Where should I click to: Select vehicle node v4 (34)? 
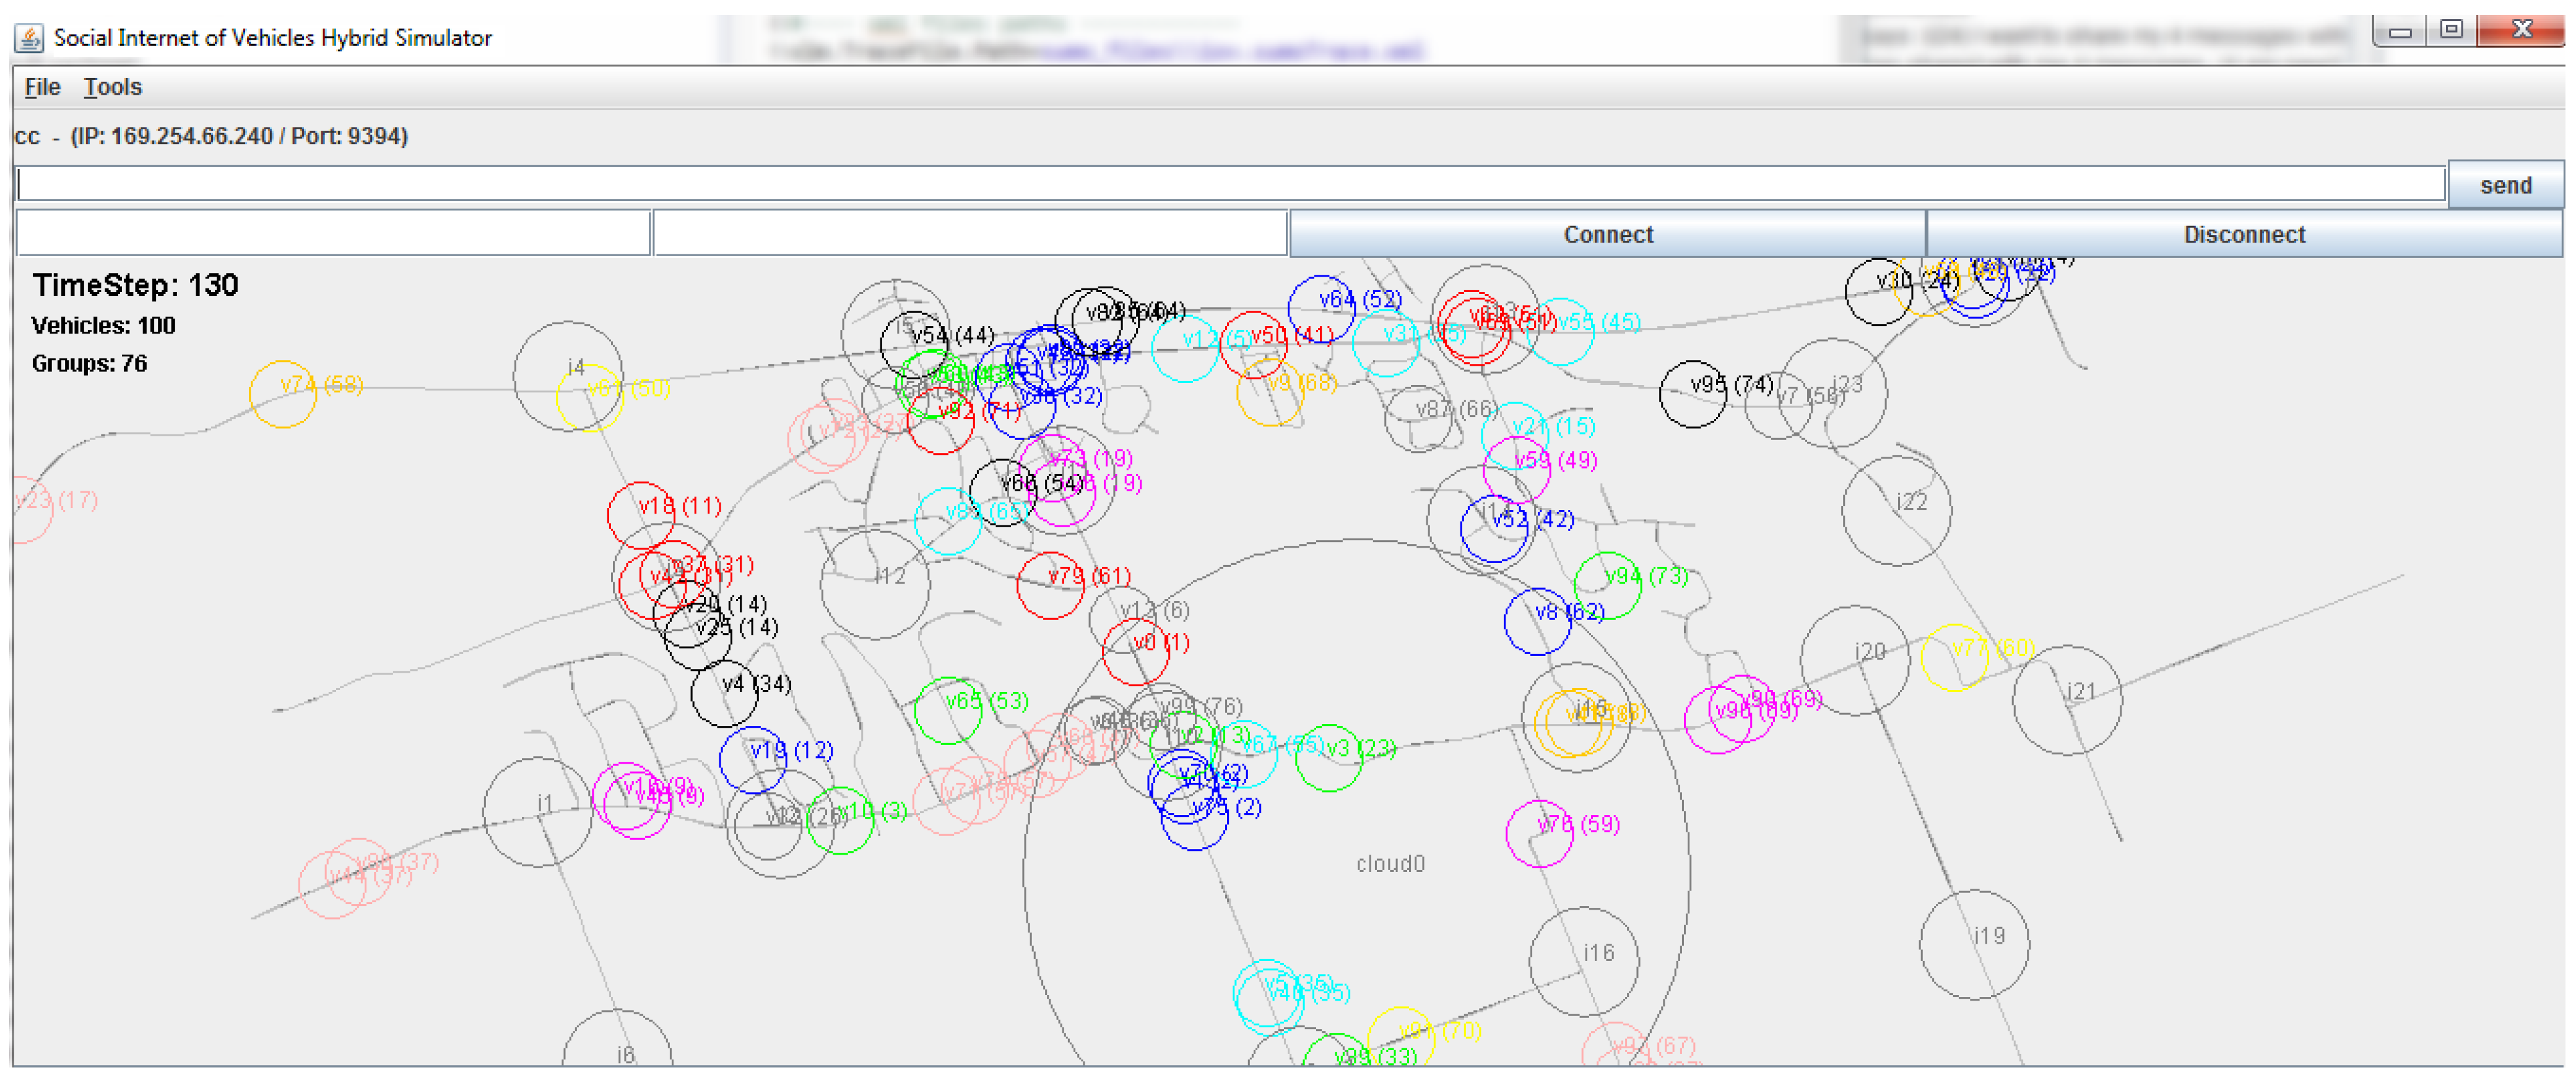(725, 693)
